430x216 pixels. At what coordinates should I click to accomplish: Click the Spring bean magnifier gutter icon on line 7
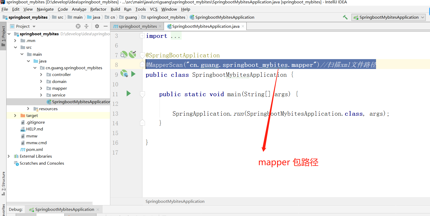(x=124, y=54)
